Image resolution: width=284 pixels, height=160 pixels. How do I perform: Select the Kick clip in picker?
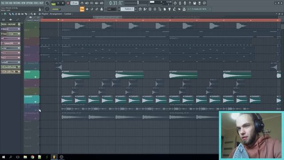tap(10, 29)
